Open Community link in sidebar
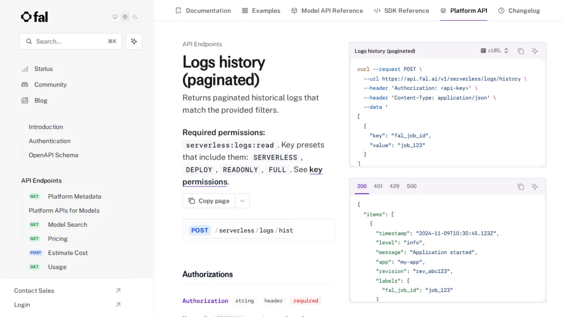564x317 pixels. point(50,85)
